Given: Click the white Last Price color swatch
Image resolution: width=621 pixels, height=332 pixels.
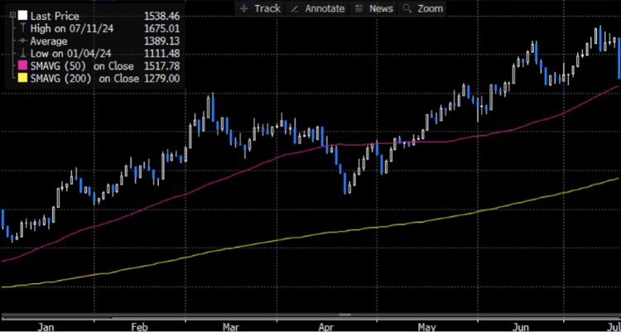Looking at the screenshot, I should coord(22,15).
